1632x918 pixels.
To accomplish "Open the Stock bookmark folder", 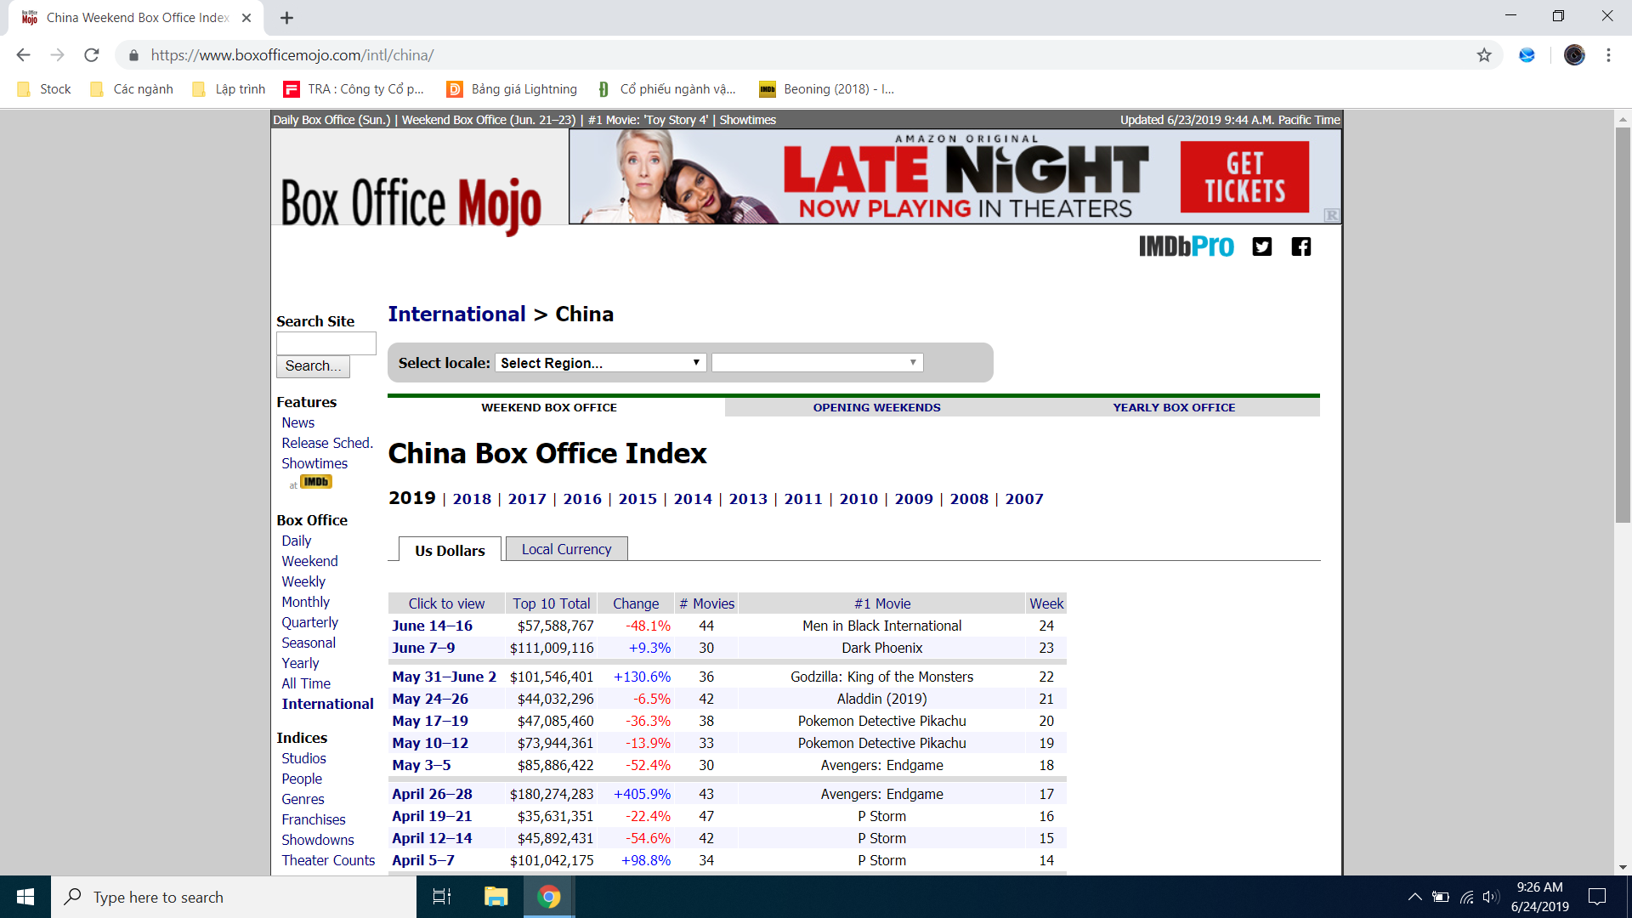I will pyautogui.click(x=44, y=89).
